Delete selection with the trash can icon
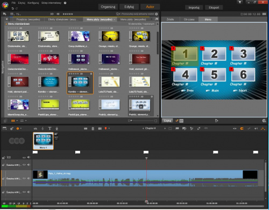 tap(93, 128)
